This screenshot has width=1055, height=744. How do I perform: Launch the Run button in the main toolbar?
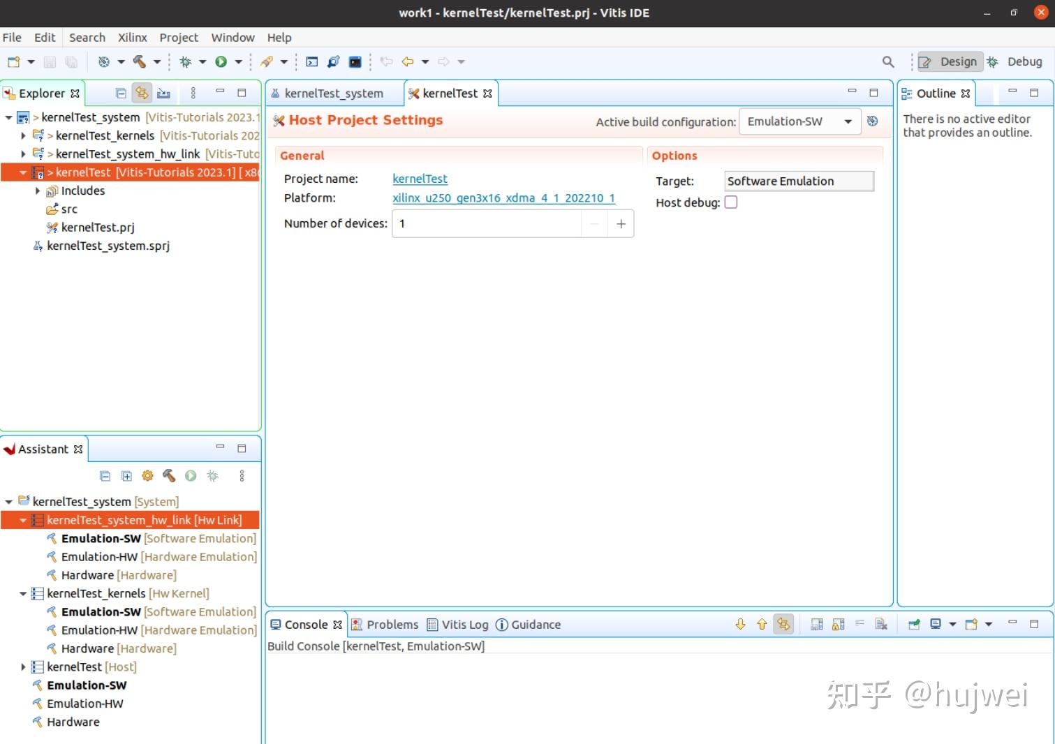coord(222,61)
